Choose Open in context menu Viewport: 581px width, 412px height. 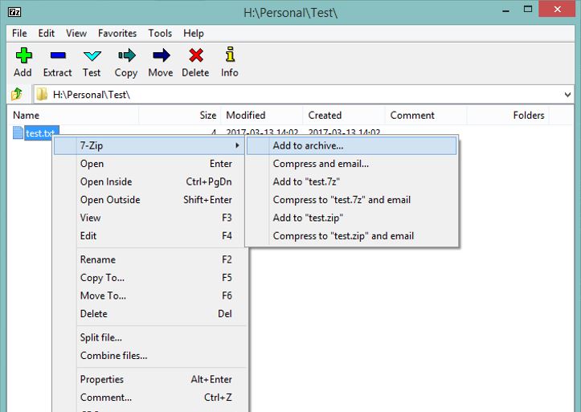149,164
